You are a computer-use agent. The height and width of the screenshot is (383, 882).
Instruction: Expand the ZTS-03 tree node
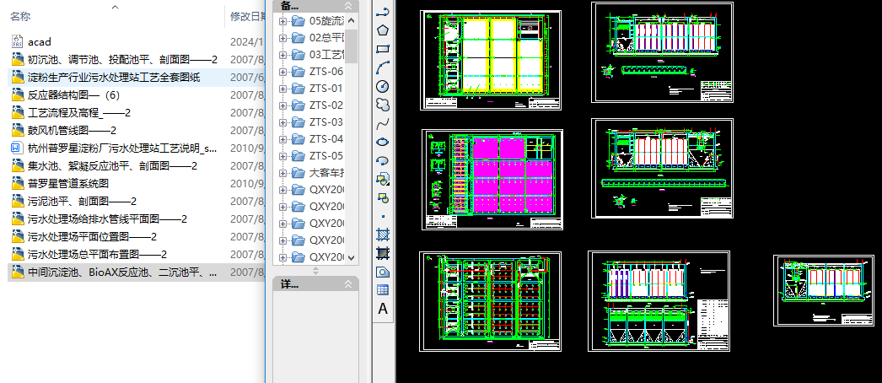(x=283, y=122)
